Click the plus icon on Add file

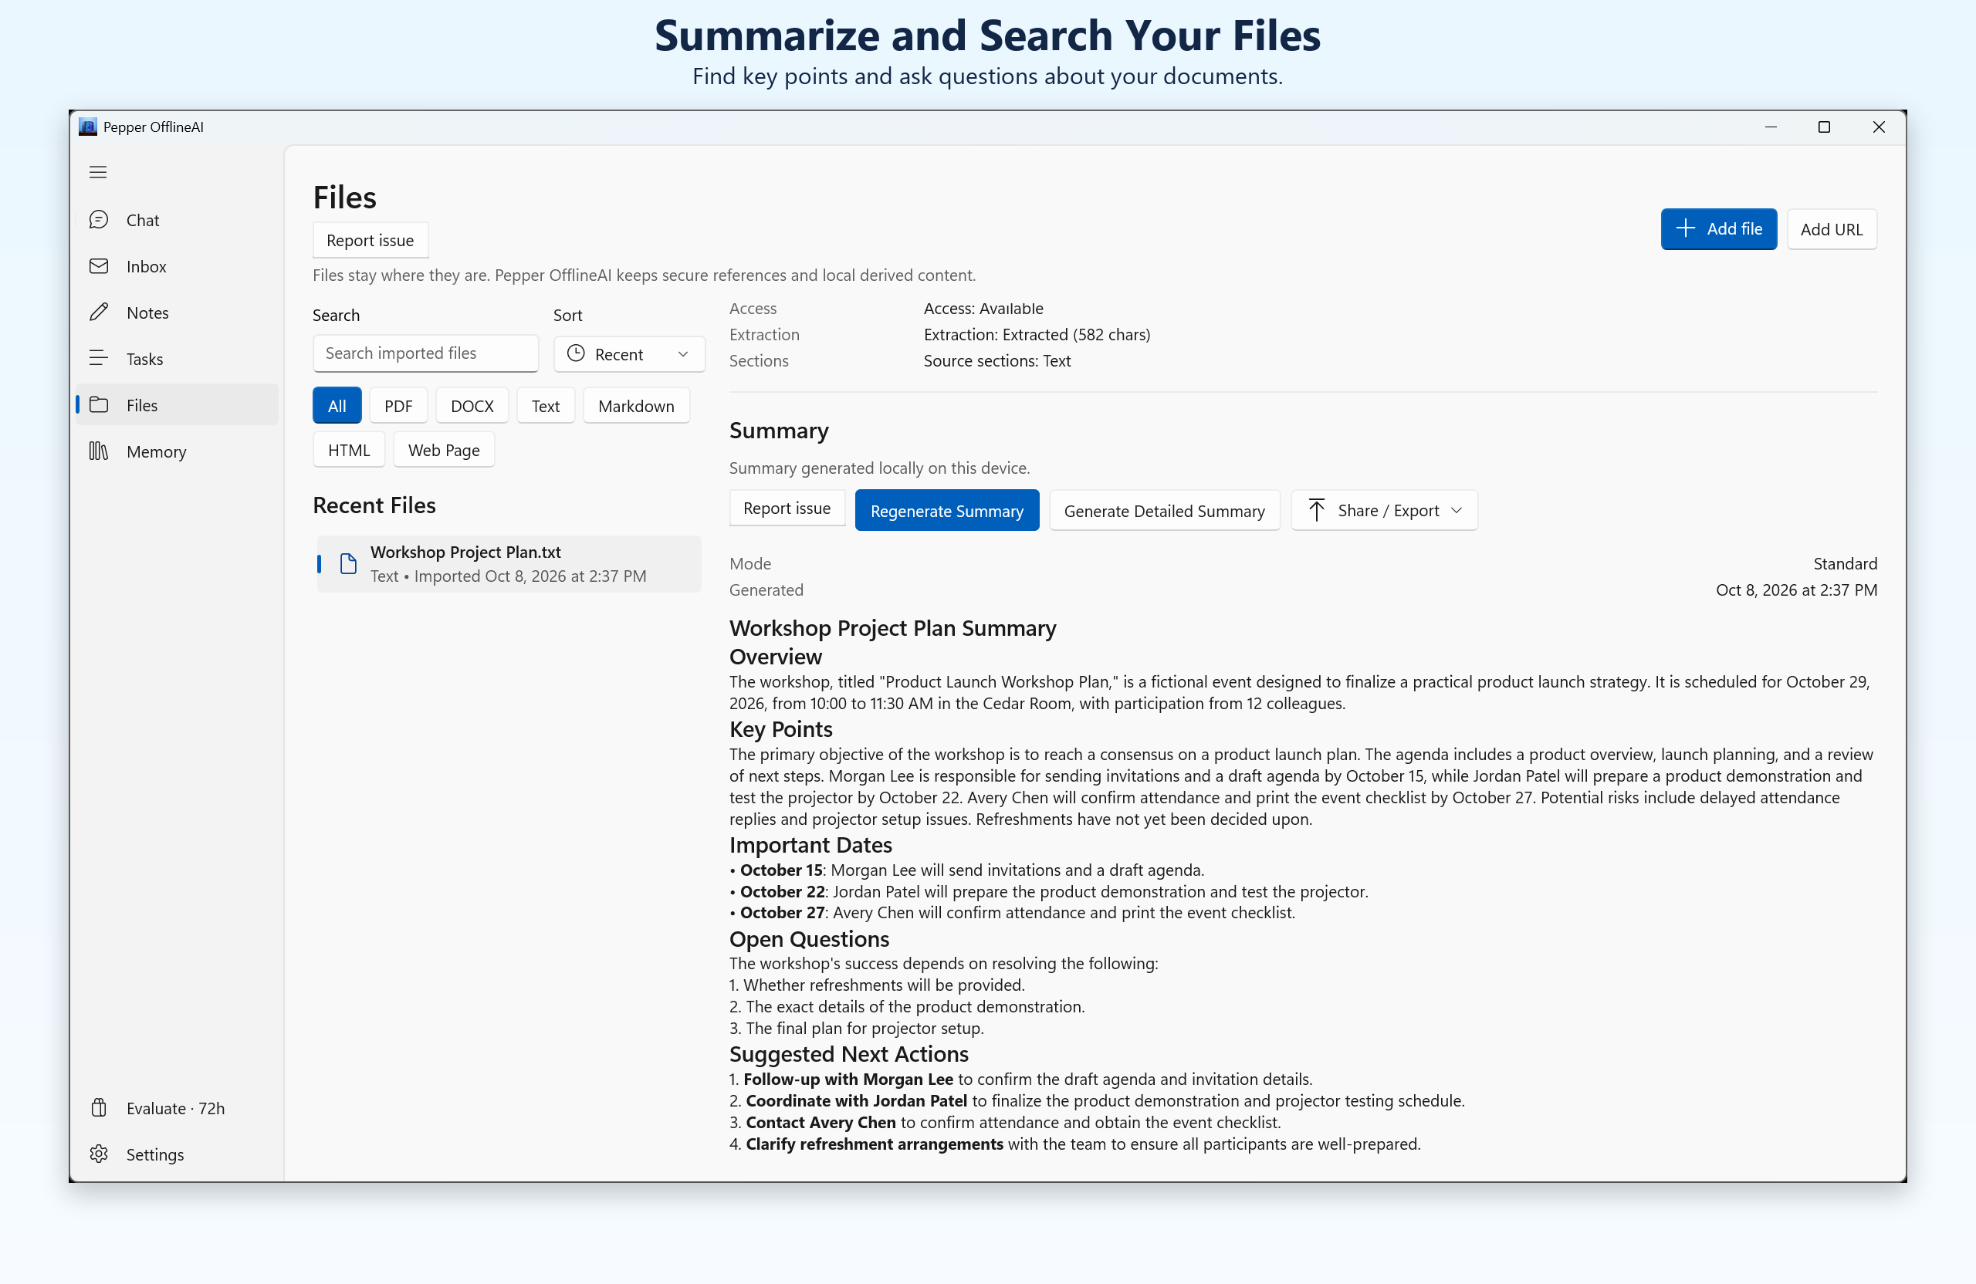point(1686,228)
